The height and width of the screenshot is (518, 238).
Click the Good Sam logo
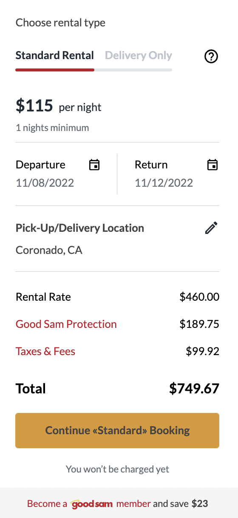pyautogui.click(x=92, y=504)
